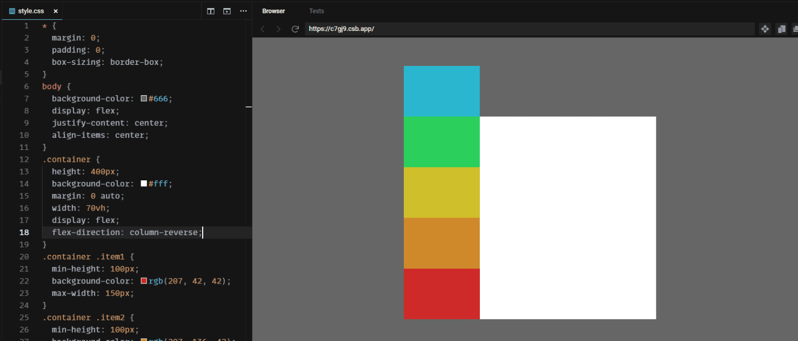Click the 'box-sizing: border-box;' line
Viewport: 798px width, 341px height.
[107, 62]
